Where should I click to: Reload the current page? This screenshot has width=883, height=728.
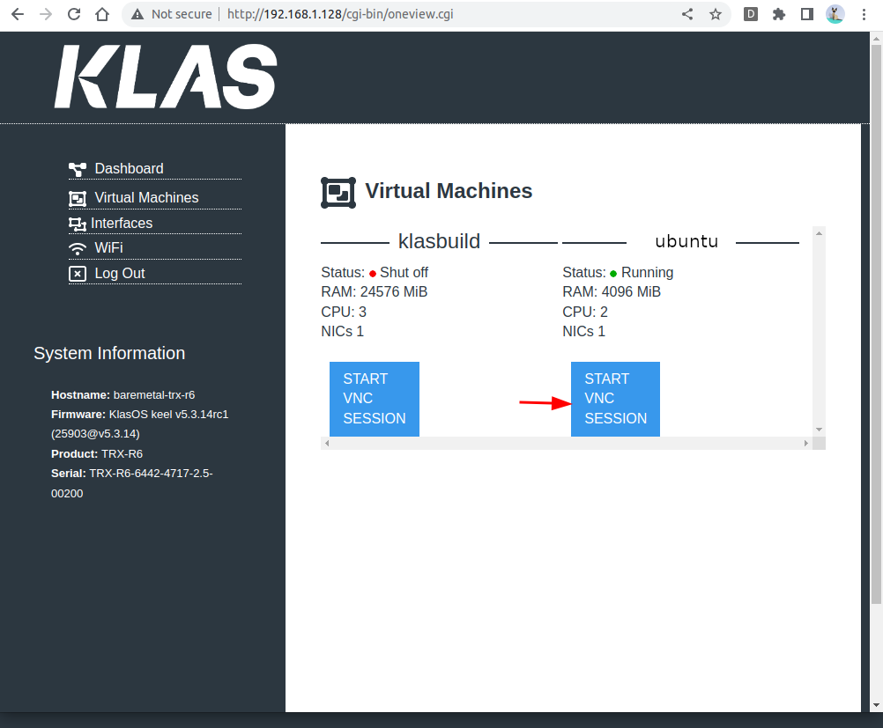74,14
